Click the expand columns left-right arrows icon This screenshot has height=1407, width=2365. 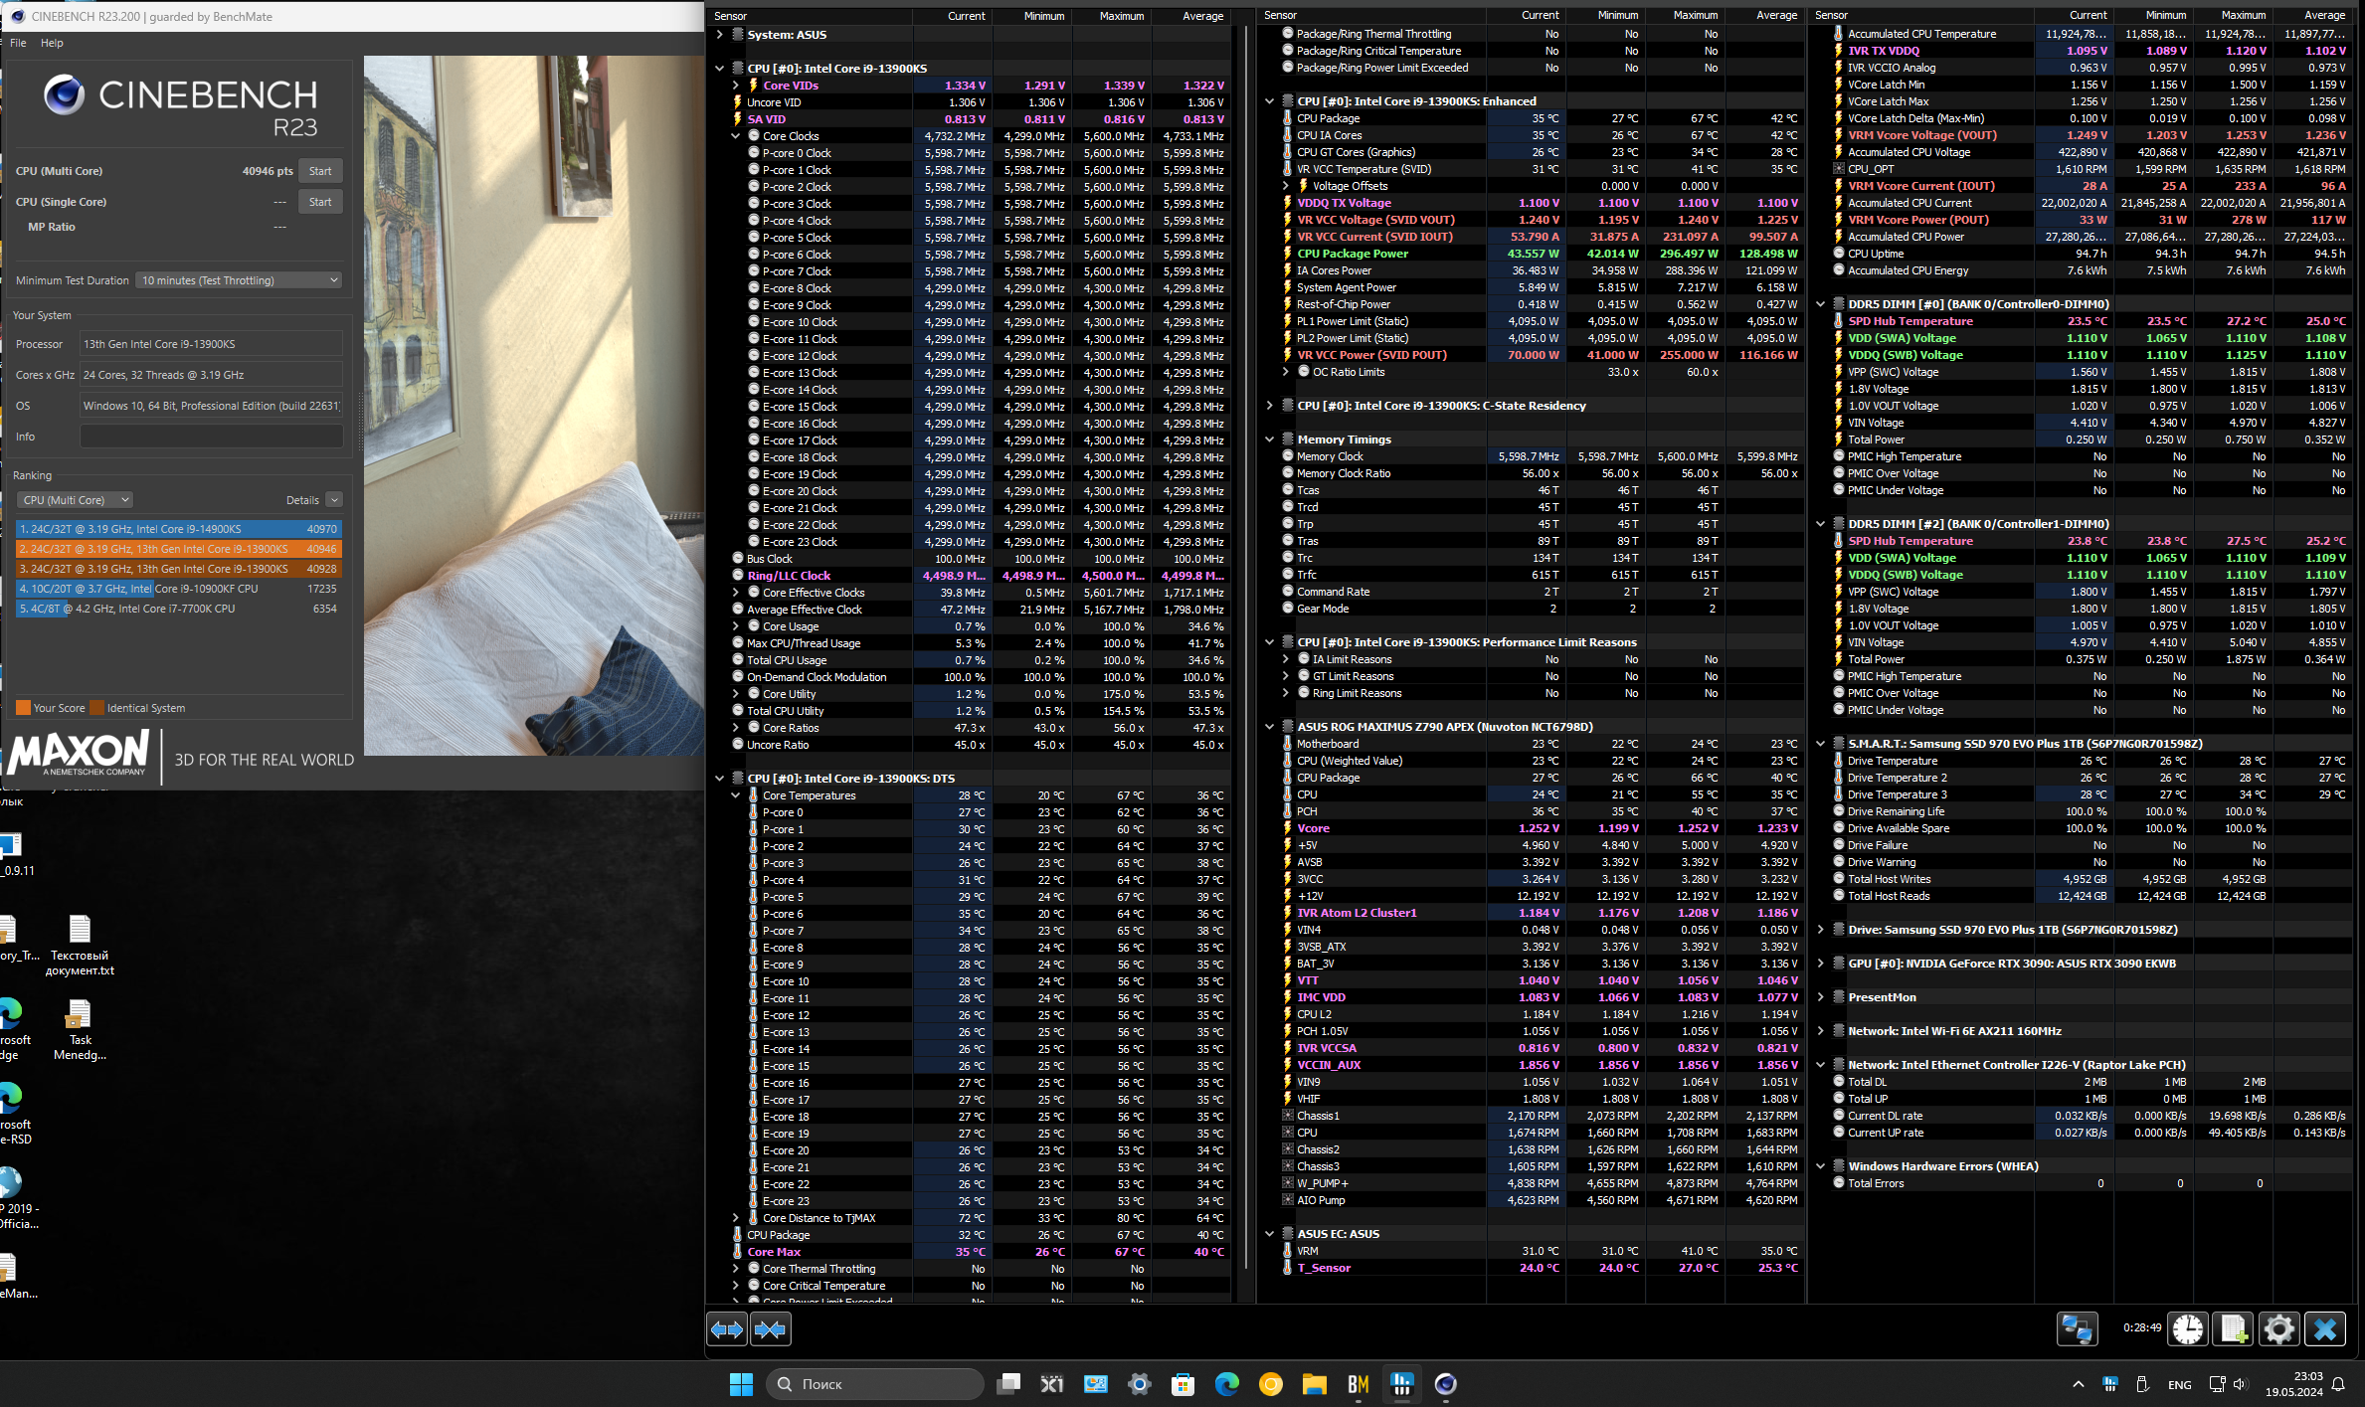pos(727,1329)
